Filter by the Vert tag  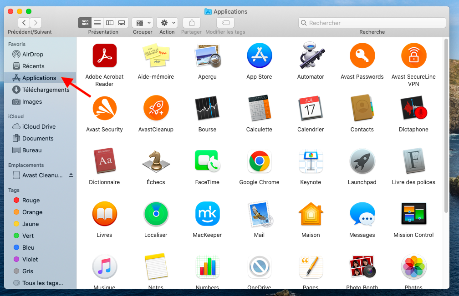pyautogui.click(x=40, y=236)
